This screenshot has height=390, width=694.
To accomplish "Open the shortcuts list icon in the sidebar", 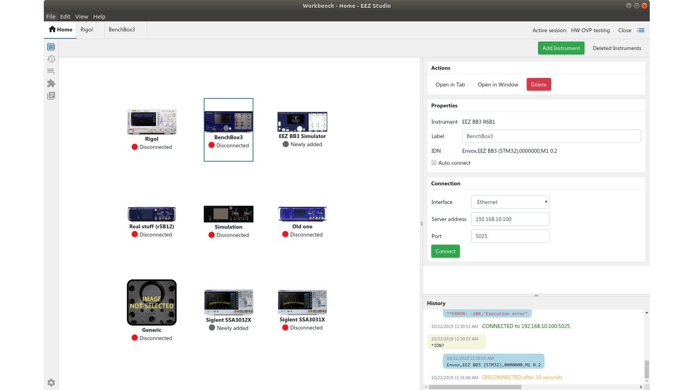I will pos(51,71).
